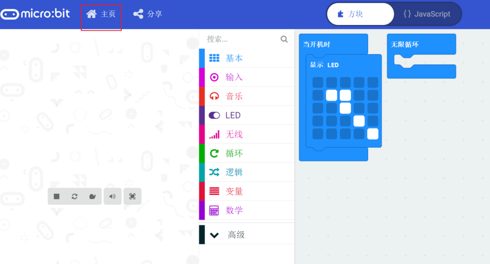490x264 pixels.
Task: Go to 主页 home page
Action: click(101, 14)
